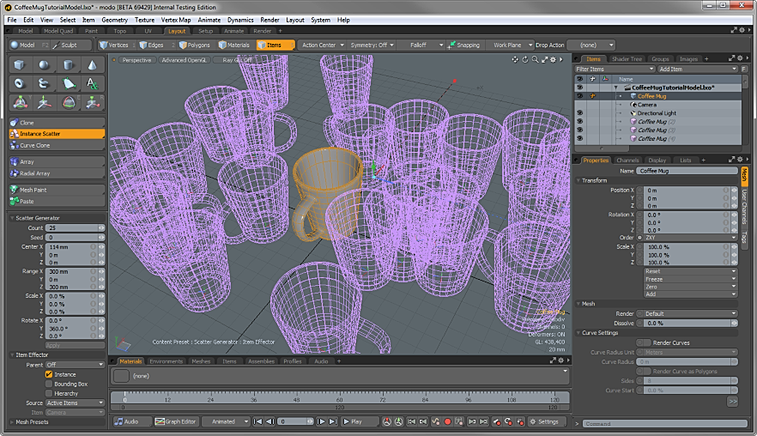Image resolution: width=757 pixels, height=436 pixels.
Task: Enable the Hierarchy checkbox
Action: click(x=49, y=393)
